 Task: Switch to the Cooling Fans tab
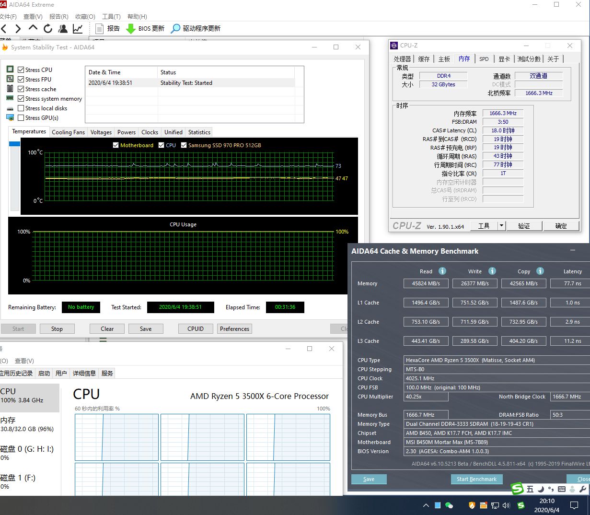point(68,132)
